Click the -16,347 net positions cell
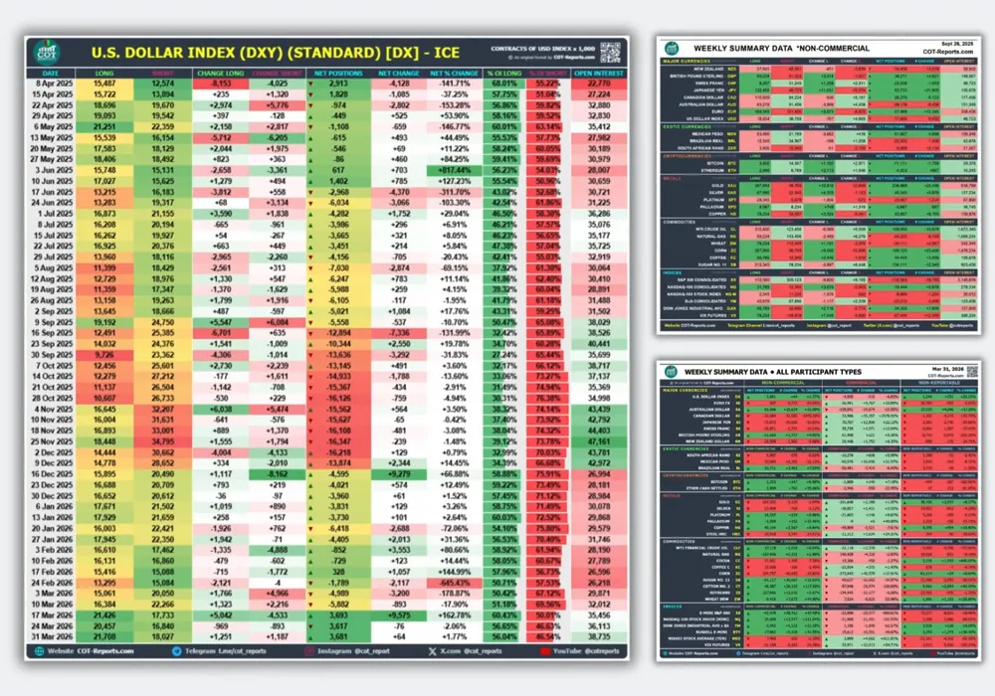This screenshot has width=995, height=696. 338,441
